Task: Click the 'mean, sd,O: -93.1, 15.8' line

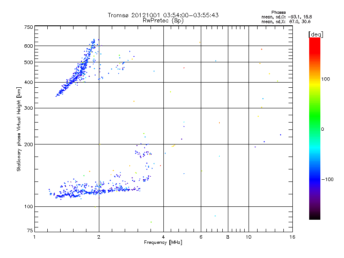Action: click(x=286, y=17)
